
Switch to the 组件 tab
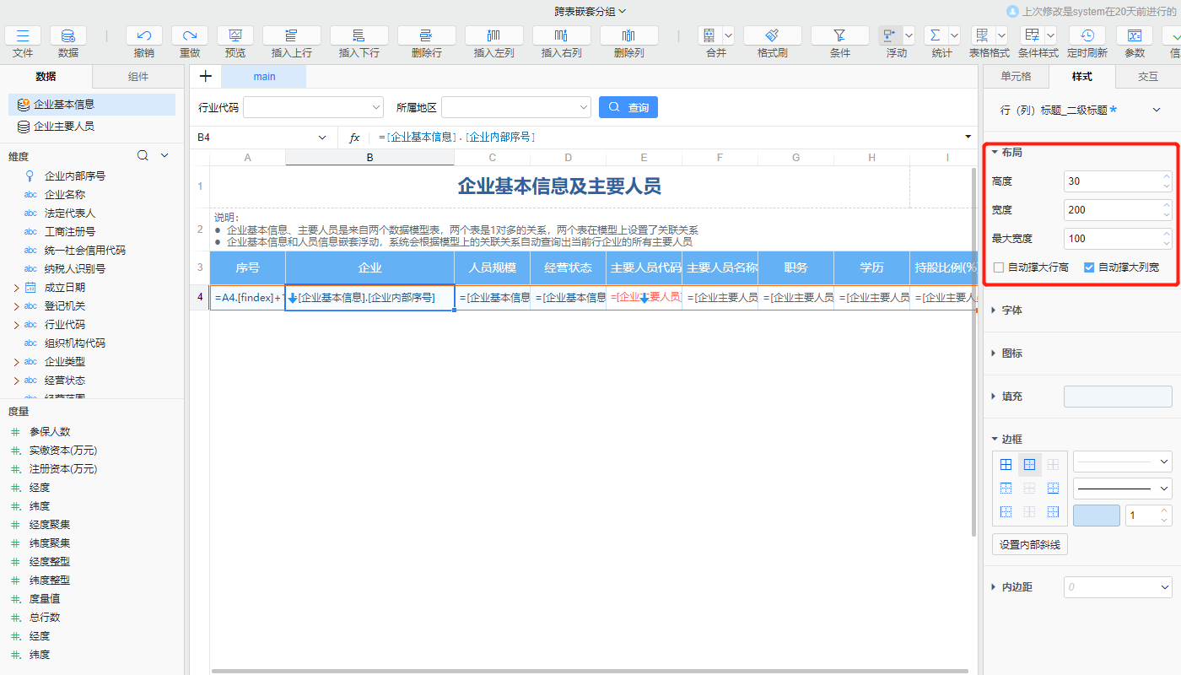[138, 77]
